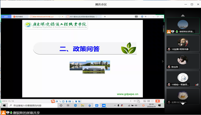Click the down arrow below participant list

coord(183,103)
